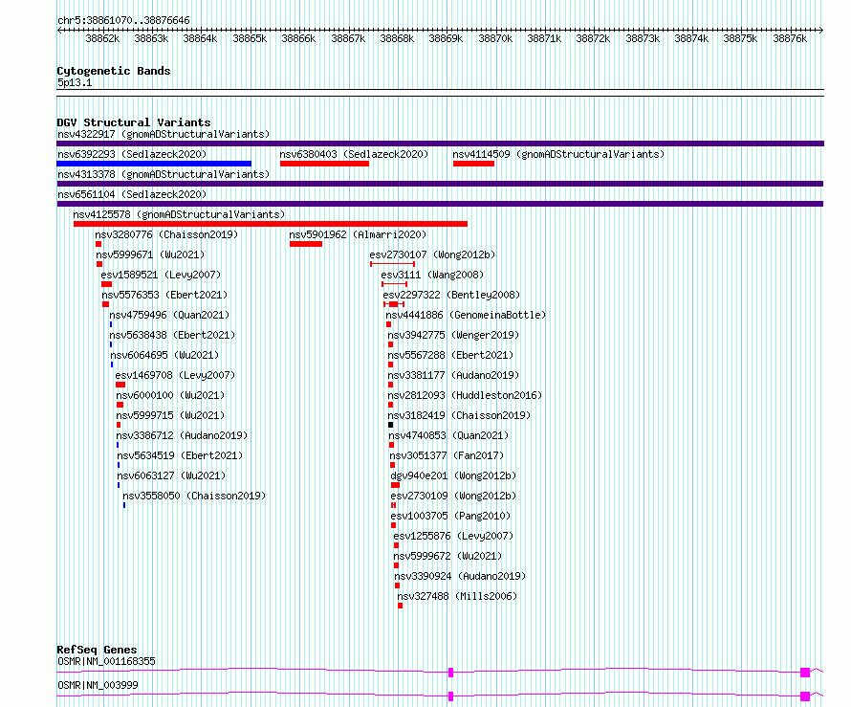This screenshot has height=707, width=851.
Task: Open nsv4740853 (Quan2021) label
Action: pyautogui.click(x=448, y=435)
